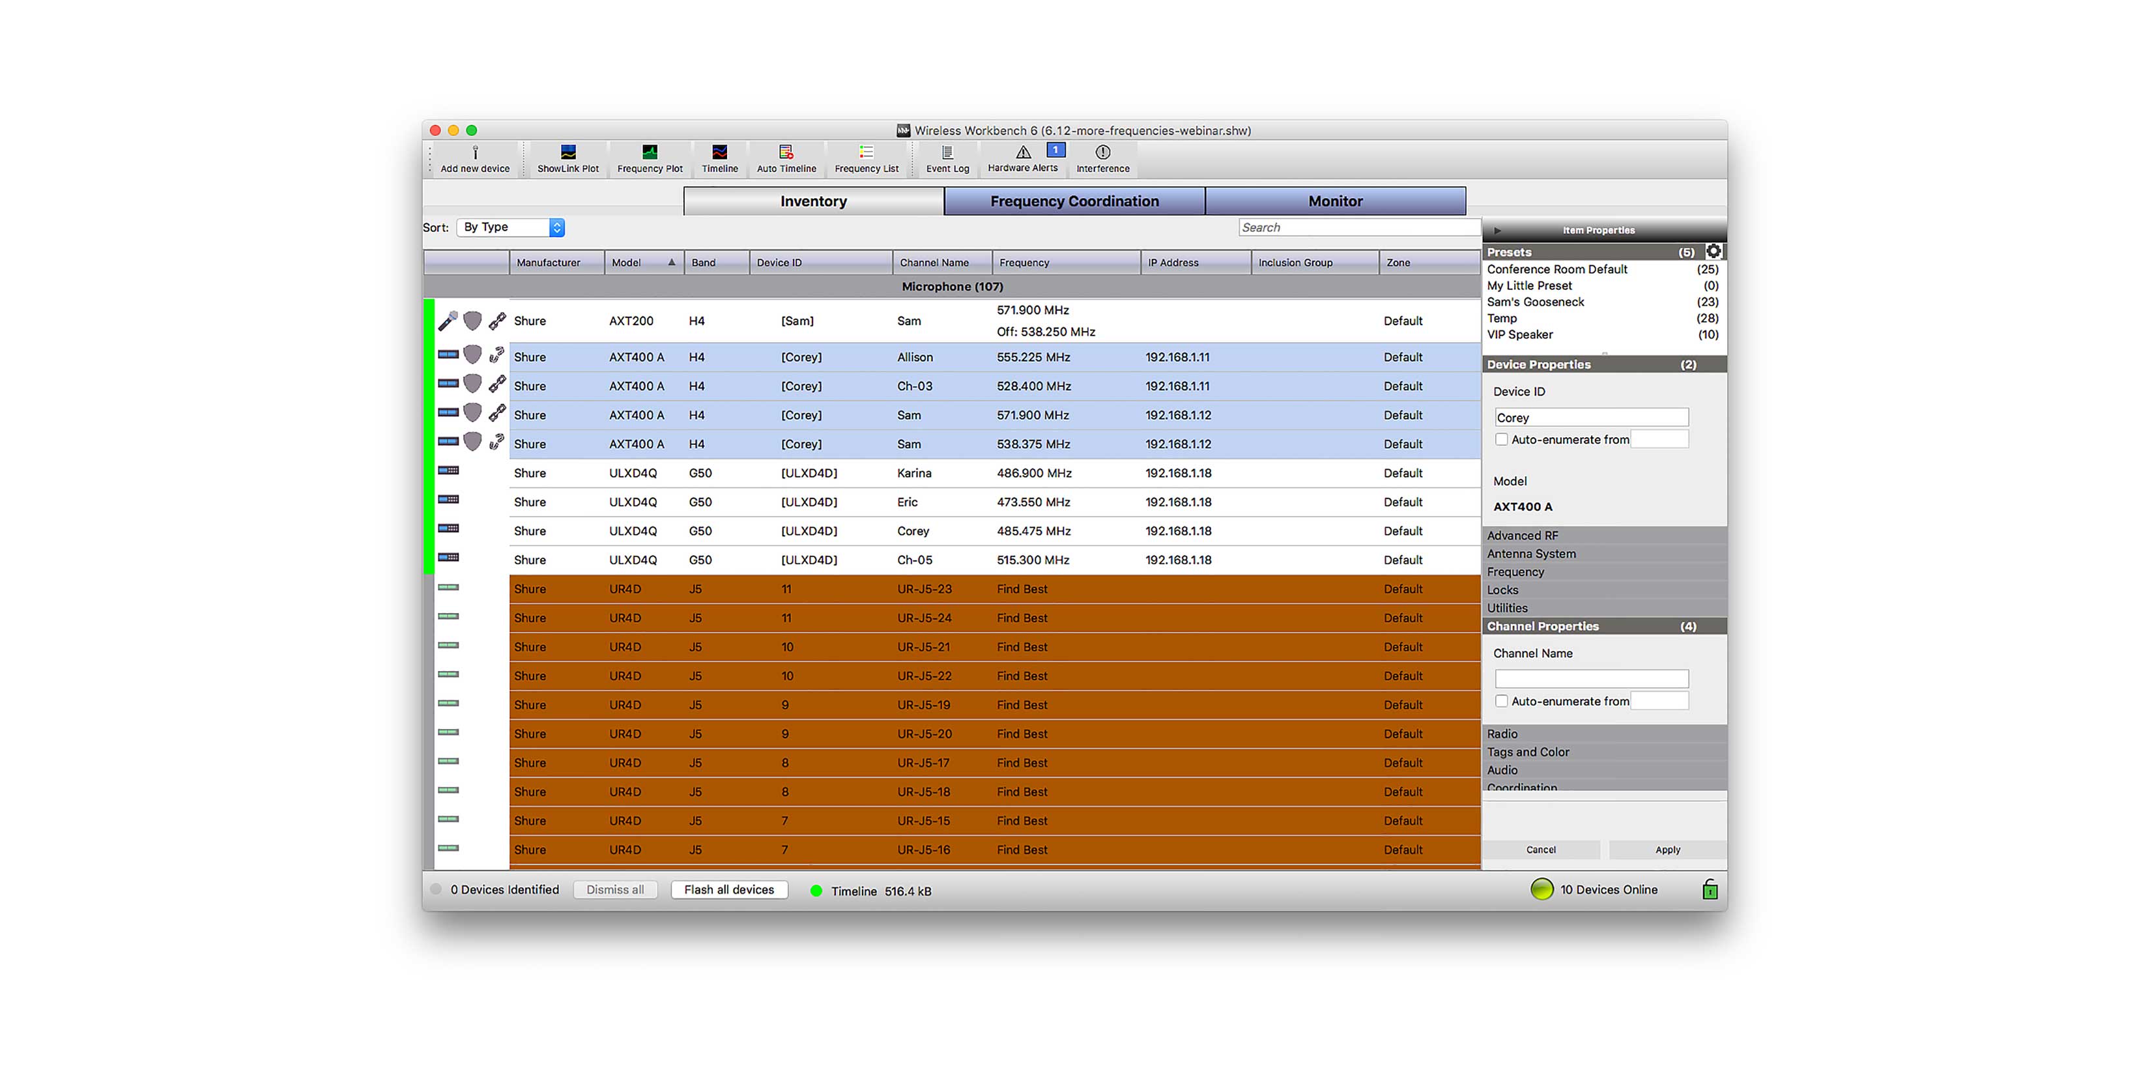Expand the Audio section
The image size is (2150, 1075).
1605,770
